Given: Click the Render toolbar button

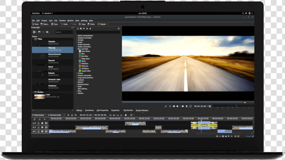Looking at the screenshot, I should (102, 24).
